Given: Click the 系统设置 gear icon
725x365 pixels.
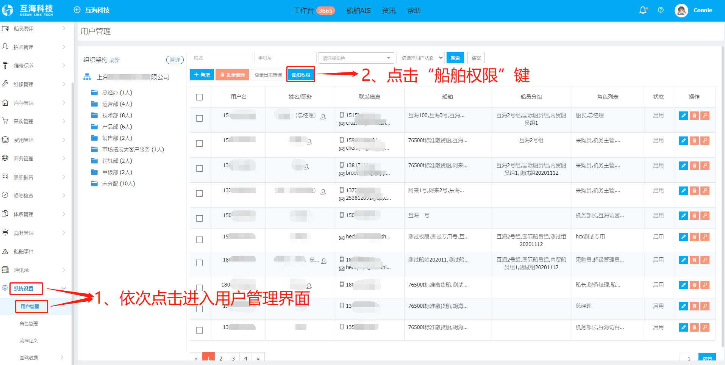Looking at the screenshot, I should [5, 288].
